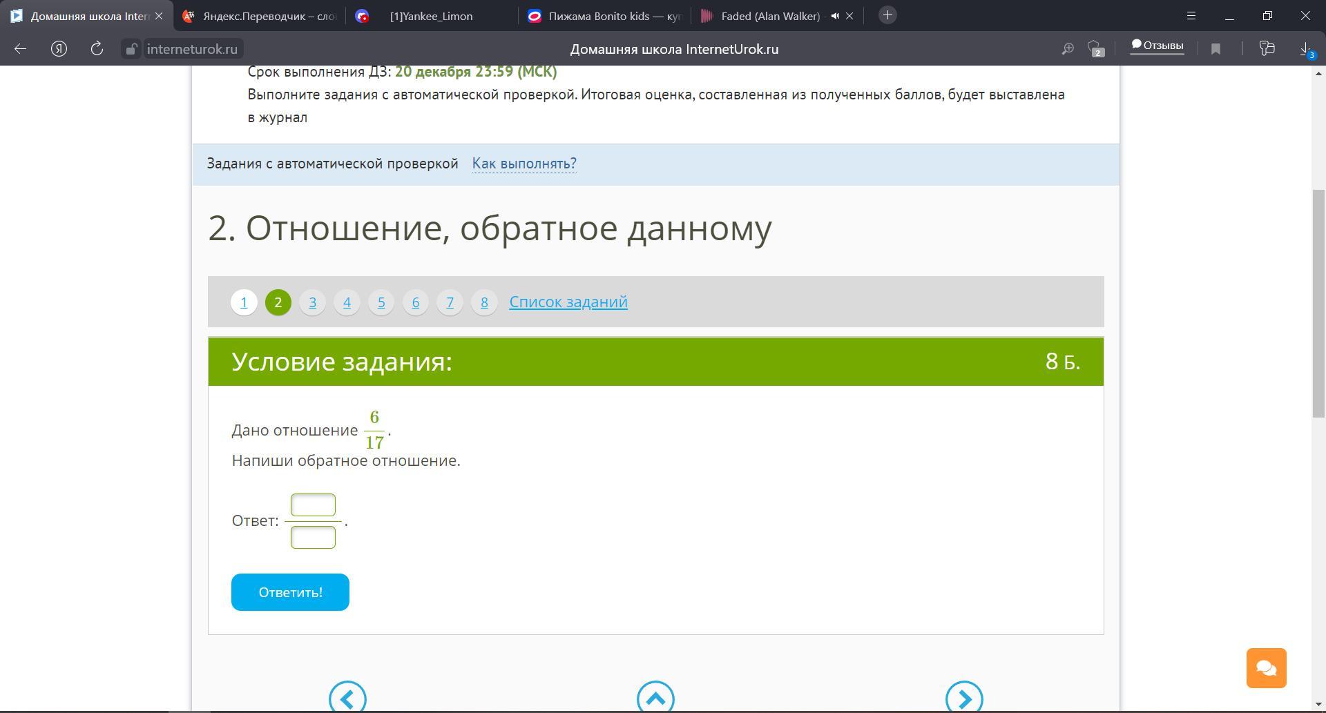This screenshot has width=1326, height=713.
Task: Click the deadline text 20 декабря 23:59 (МСК)
Action: (476, 72)
